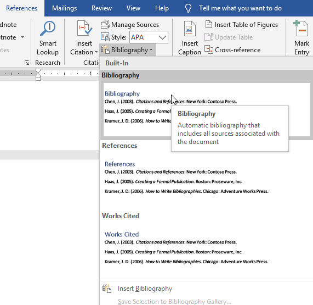313x305 pixels.
Task: Click the Insert Citation icon
Action: pos(84,28)
